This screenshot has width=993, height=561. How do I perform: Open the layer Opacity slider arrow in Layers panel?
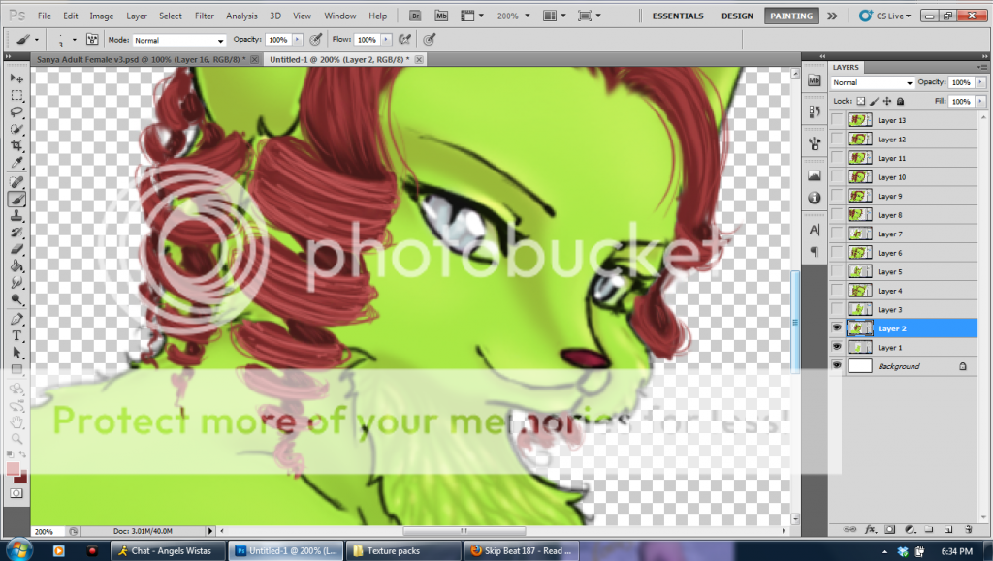979,83
